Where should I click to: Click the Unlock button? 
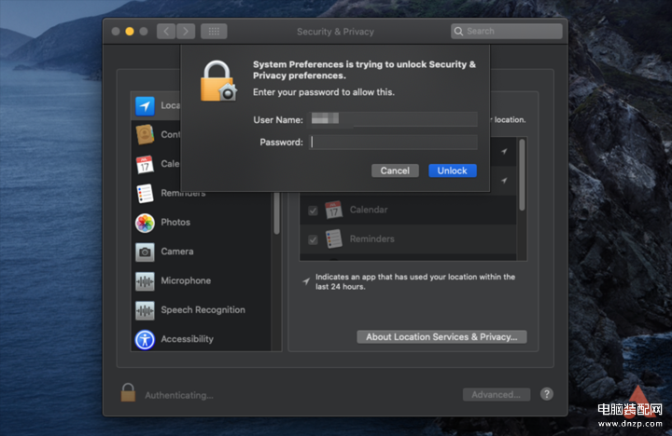point(453,170)
